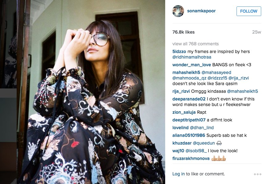This screenshot has width=268, height=184.
Task: Open sonamkapoor profile picture avatar
Action: (x=178, y=11)
